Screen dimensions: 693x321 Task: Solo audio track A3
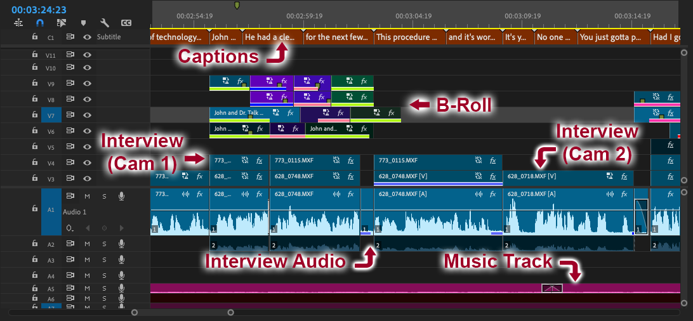(x=104, y=259)
